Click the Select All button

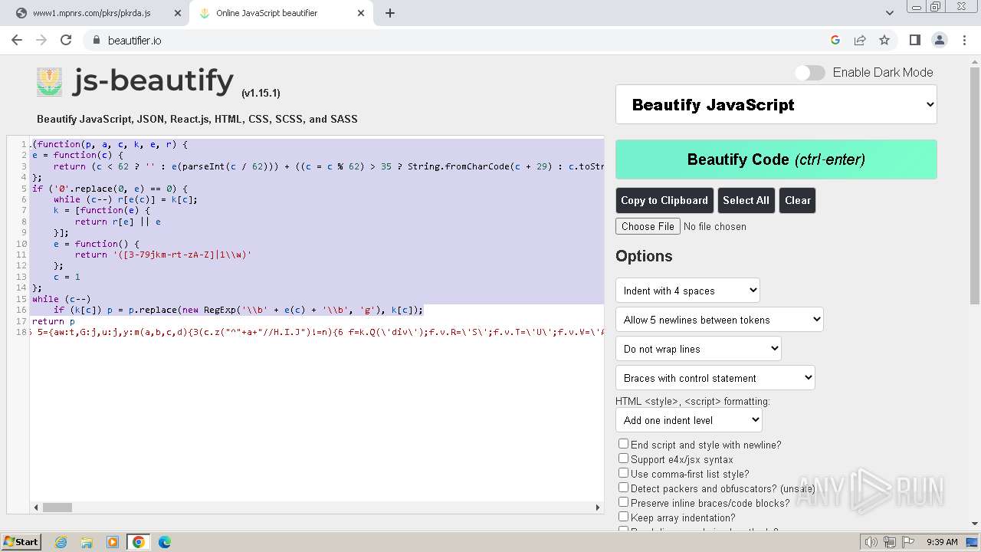tap(746, 200)
